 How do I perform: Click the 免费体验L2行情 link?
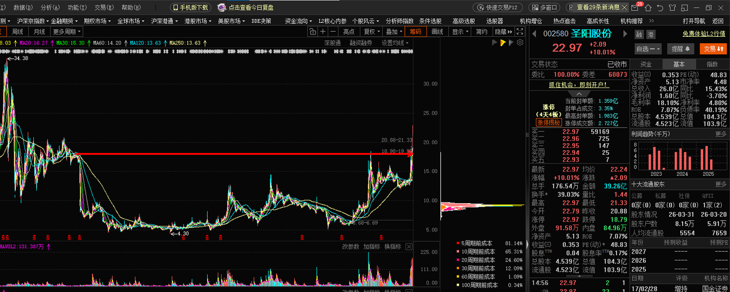tap(704, 34)
